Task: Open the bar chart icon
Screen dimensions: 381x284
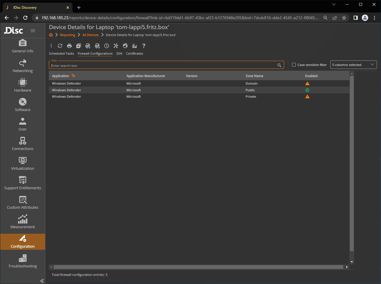Action: coord(134,46)
